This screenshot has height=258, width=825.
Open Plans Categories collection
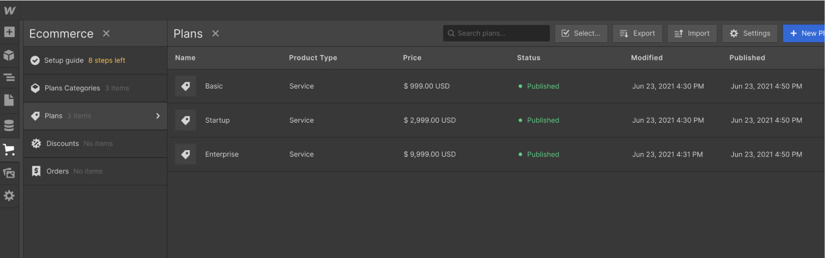point(72,89)
